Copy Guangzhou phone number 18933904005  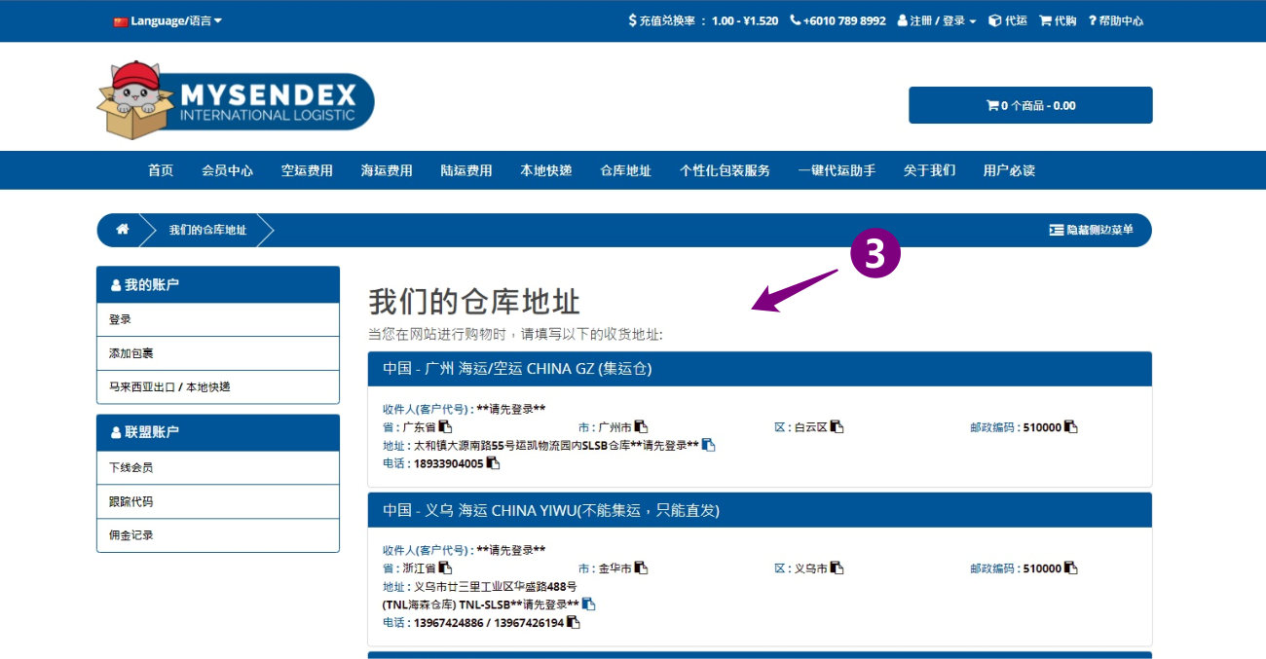pos(493,463)
